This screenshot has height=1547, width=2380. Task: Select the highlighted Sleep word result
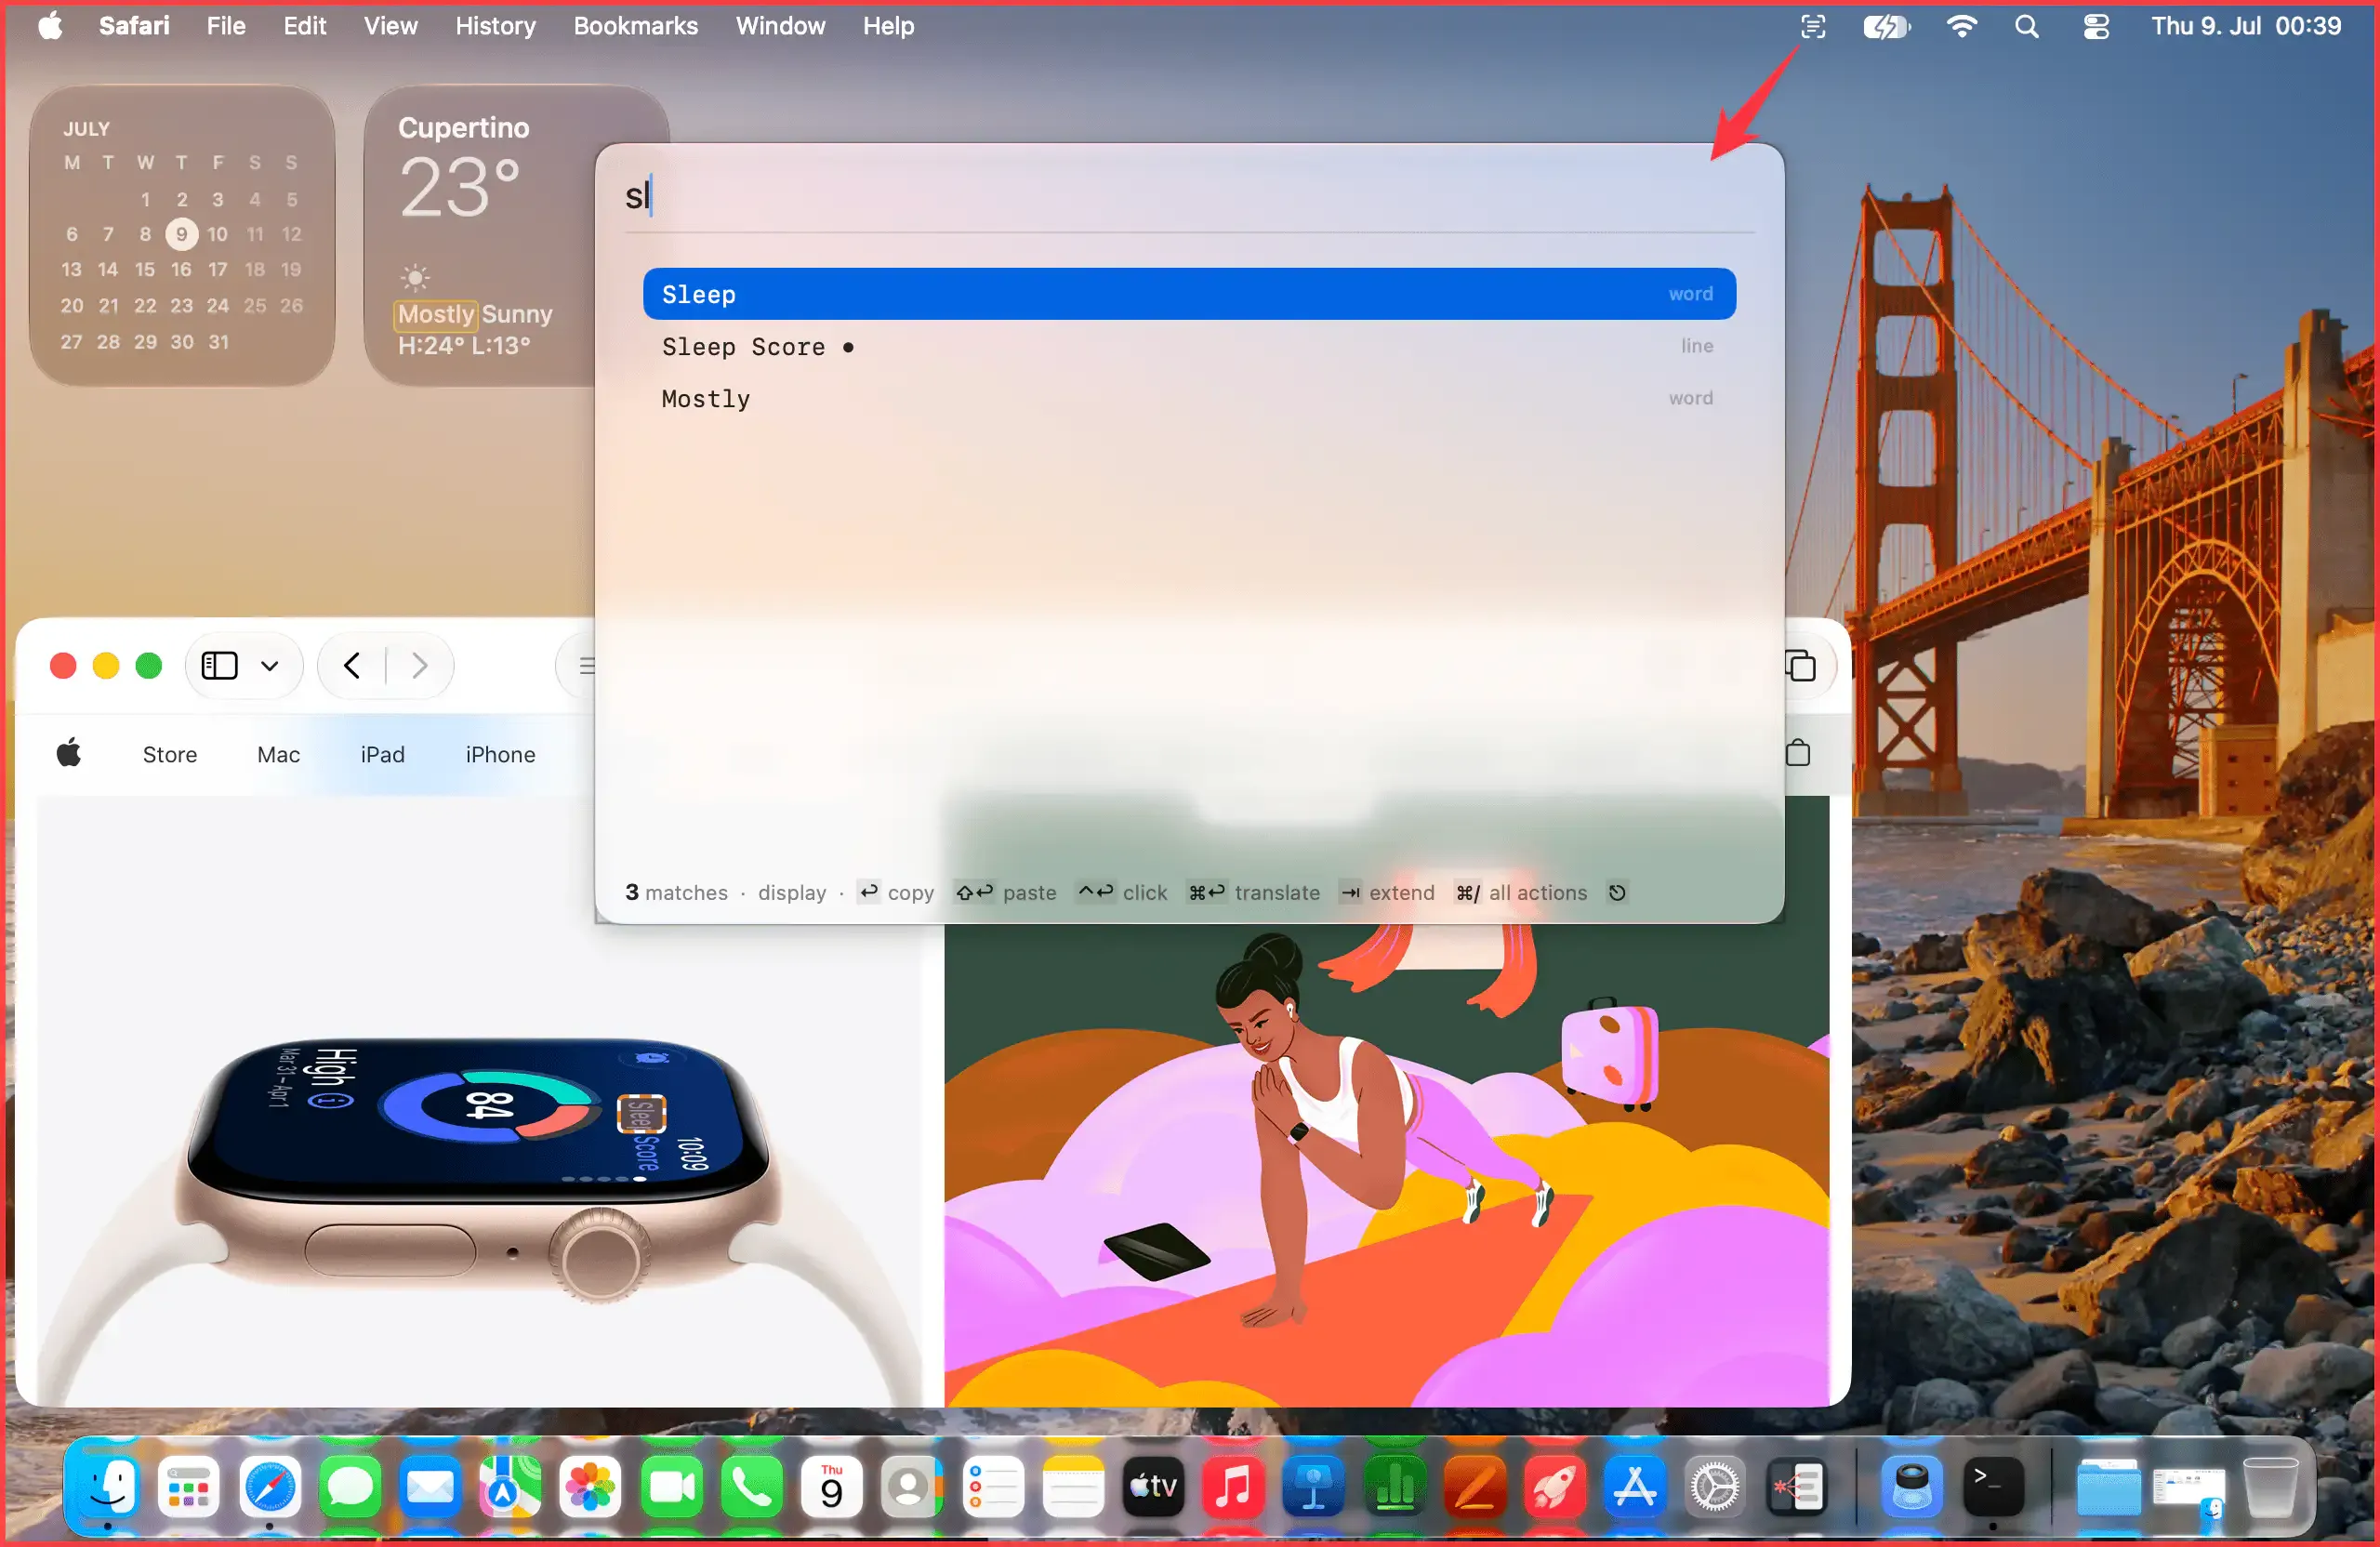[x=1189, y=294]
